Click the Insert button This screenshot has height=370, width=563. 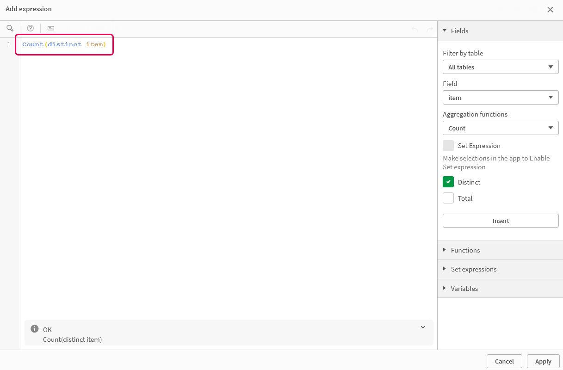(501, 221)
